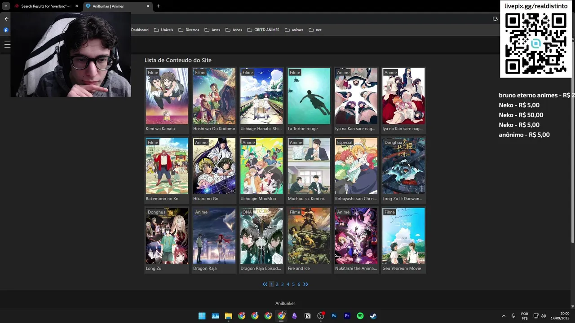This screenshot has height=323, width=575.
Task: Click the Lista de Conteudo do Site heading
Action: pos(178,60)
